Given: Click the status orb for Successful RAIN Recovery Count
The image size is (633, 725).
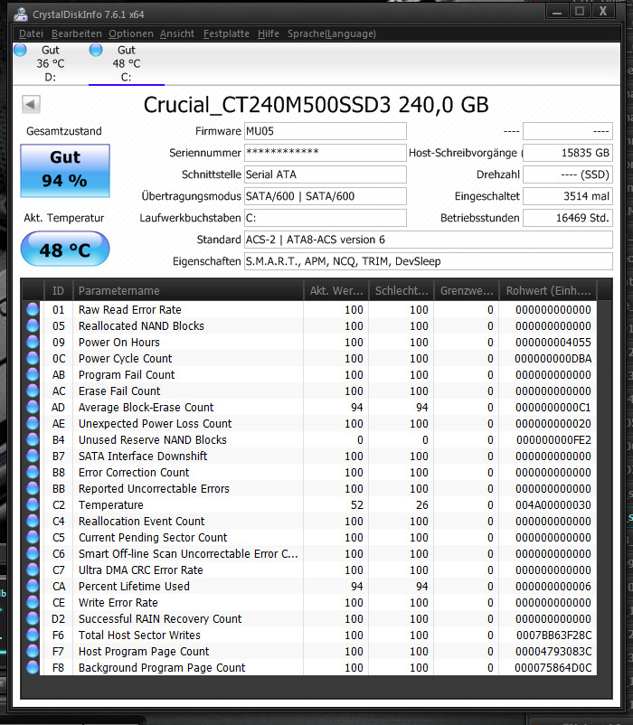Looking at the screenshot, I should pyautogui.click(x=33, y=619).
